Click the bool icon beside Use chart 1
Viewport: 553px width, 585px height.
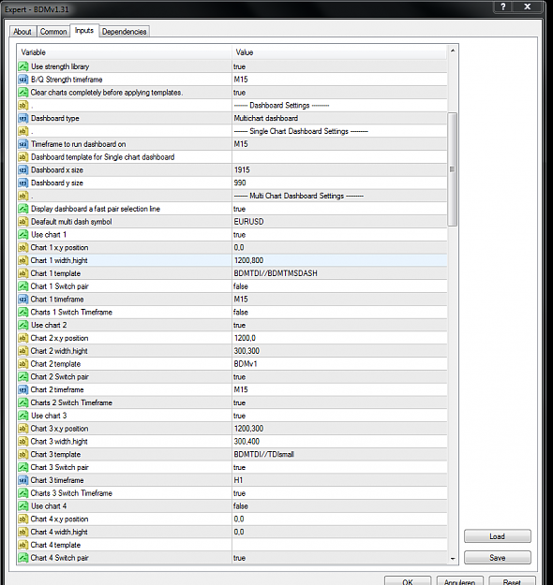[x=23, y=235]
